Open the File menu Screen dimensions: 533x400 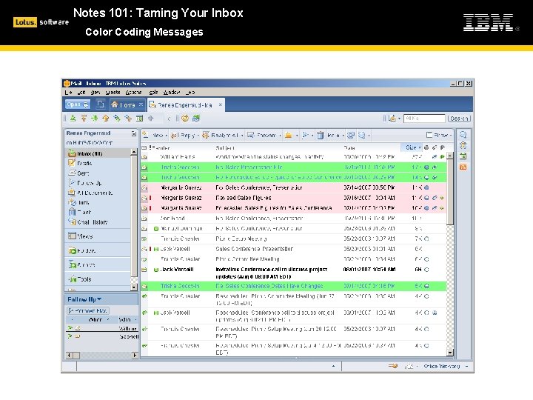coord(68,92)
